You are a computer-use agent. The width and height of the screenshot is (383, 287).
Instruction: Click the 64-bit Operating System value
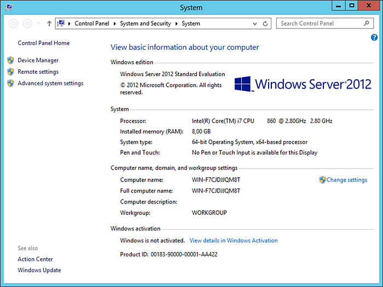tap(249, 142)
